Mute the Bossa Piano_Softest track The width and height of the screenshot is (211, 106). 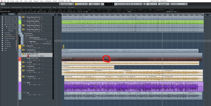[23, 21]
